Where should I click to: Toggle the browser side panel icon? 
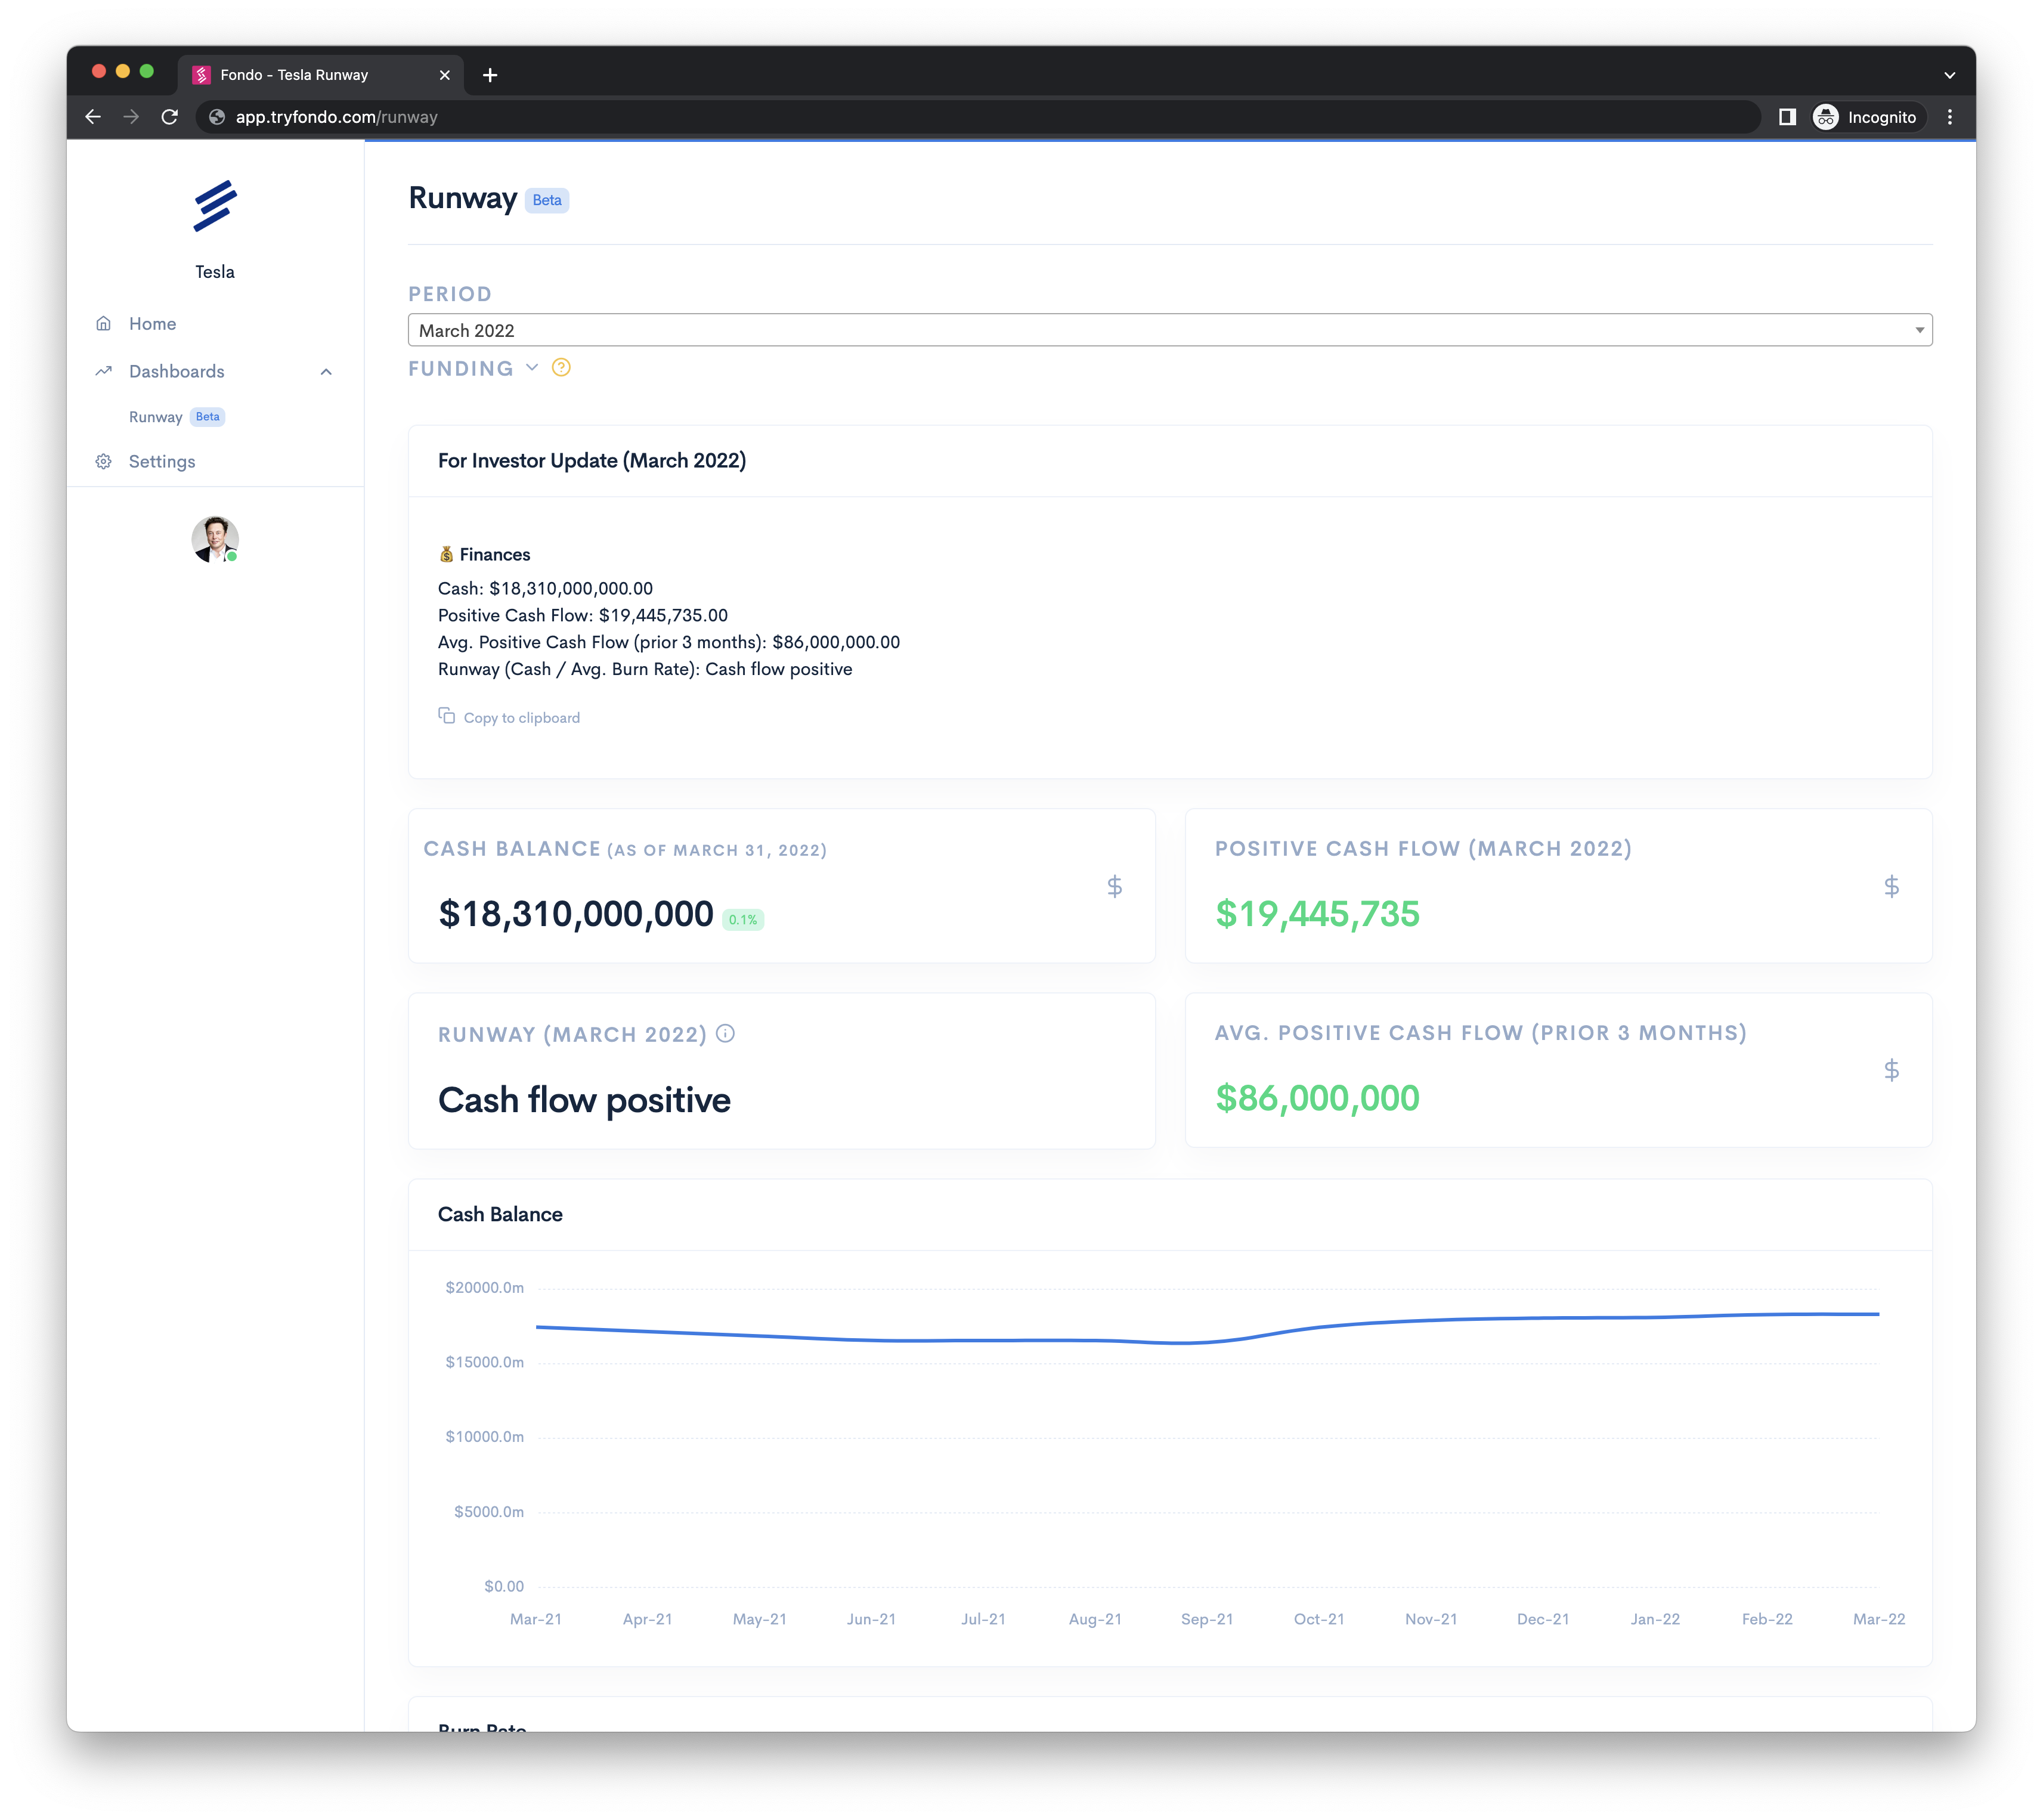[1787, 117]
